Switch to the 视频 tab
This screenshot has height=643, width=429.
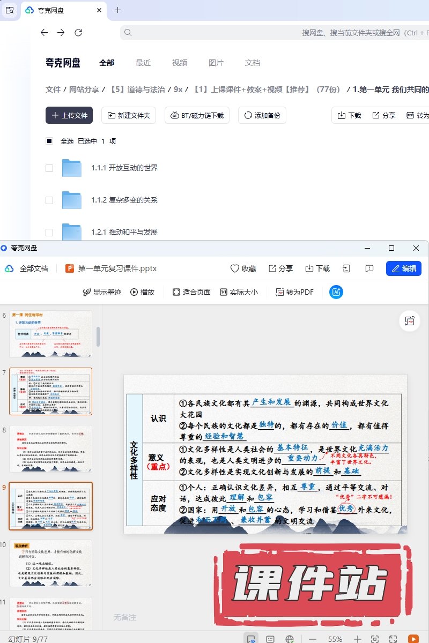tap(180, 63)
